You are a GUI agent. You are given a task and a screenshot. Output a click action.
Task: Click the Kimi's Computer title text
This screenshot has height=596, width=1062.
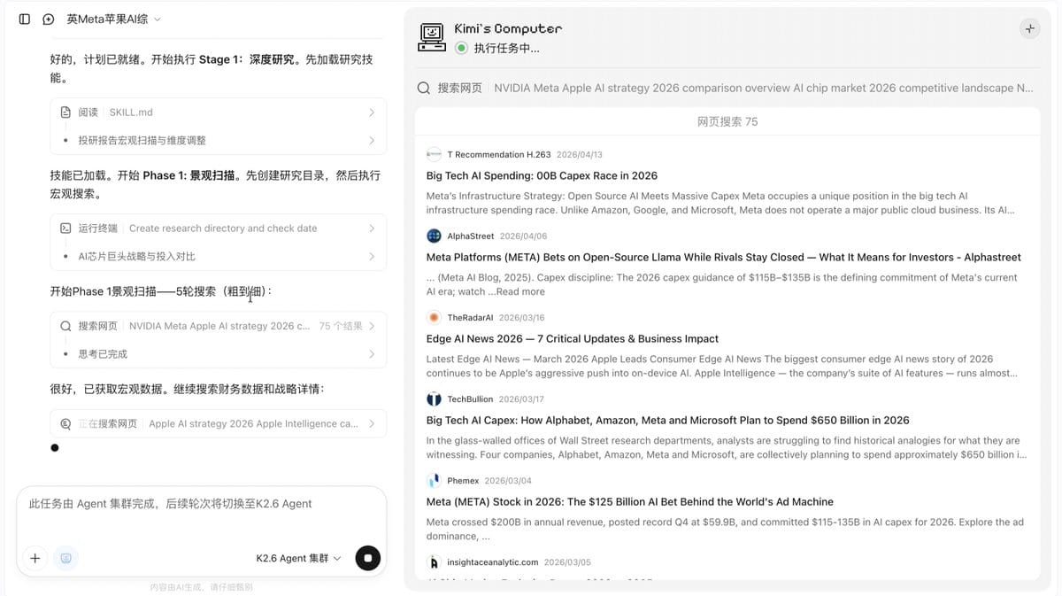pos(508,28)
